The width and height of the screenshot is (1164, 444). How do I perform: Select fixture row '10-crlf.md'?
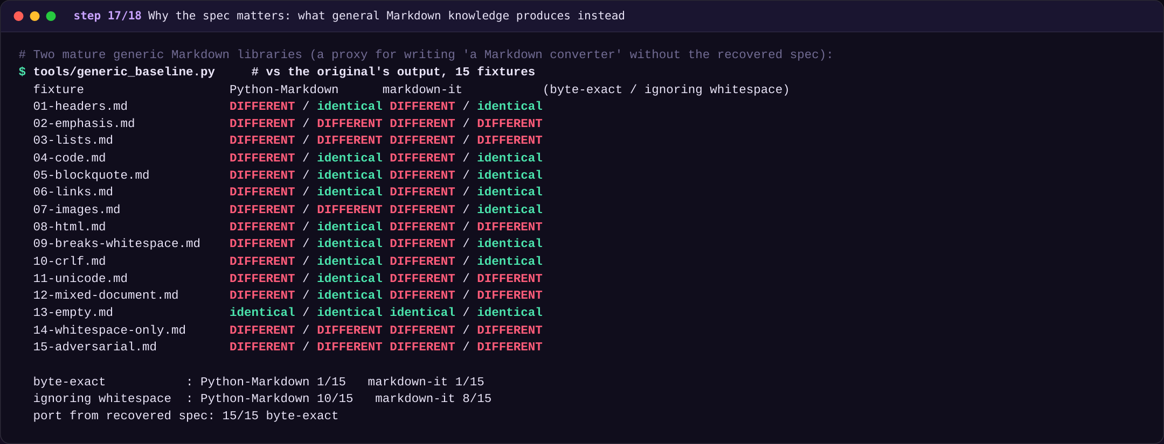288,261
